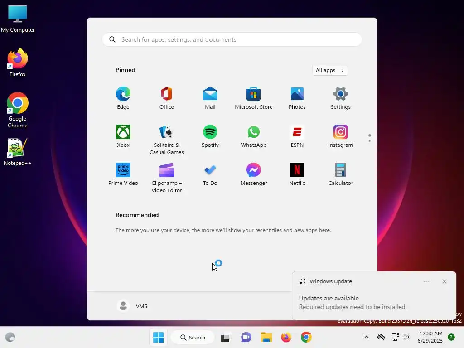The height and width of the screenshot is (348, 464).
Task: Launch Messenger
Action: (254, 174)
